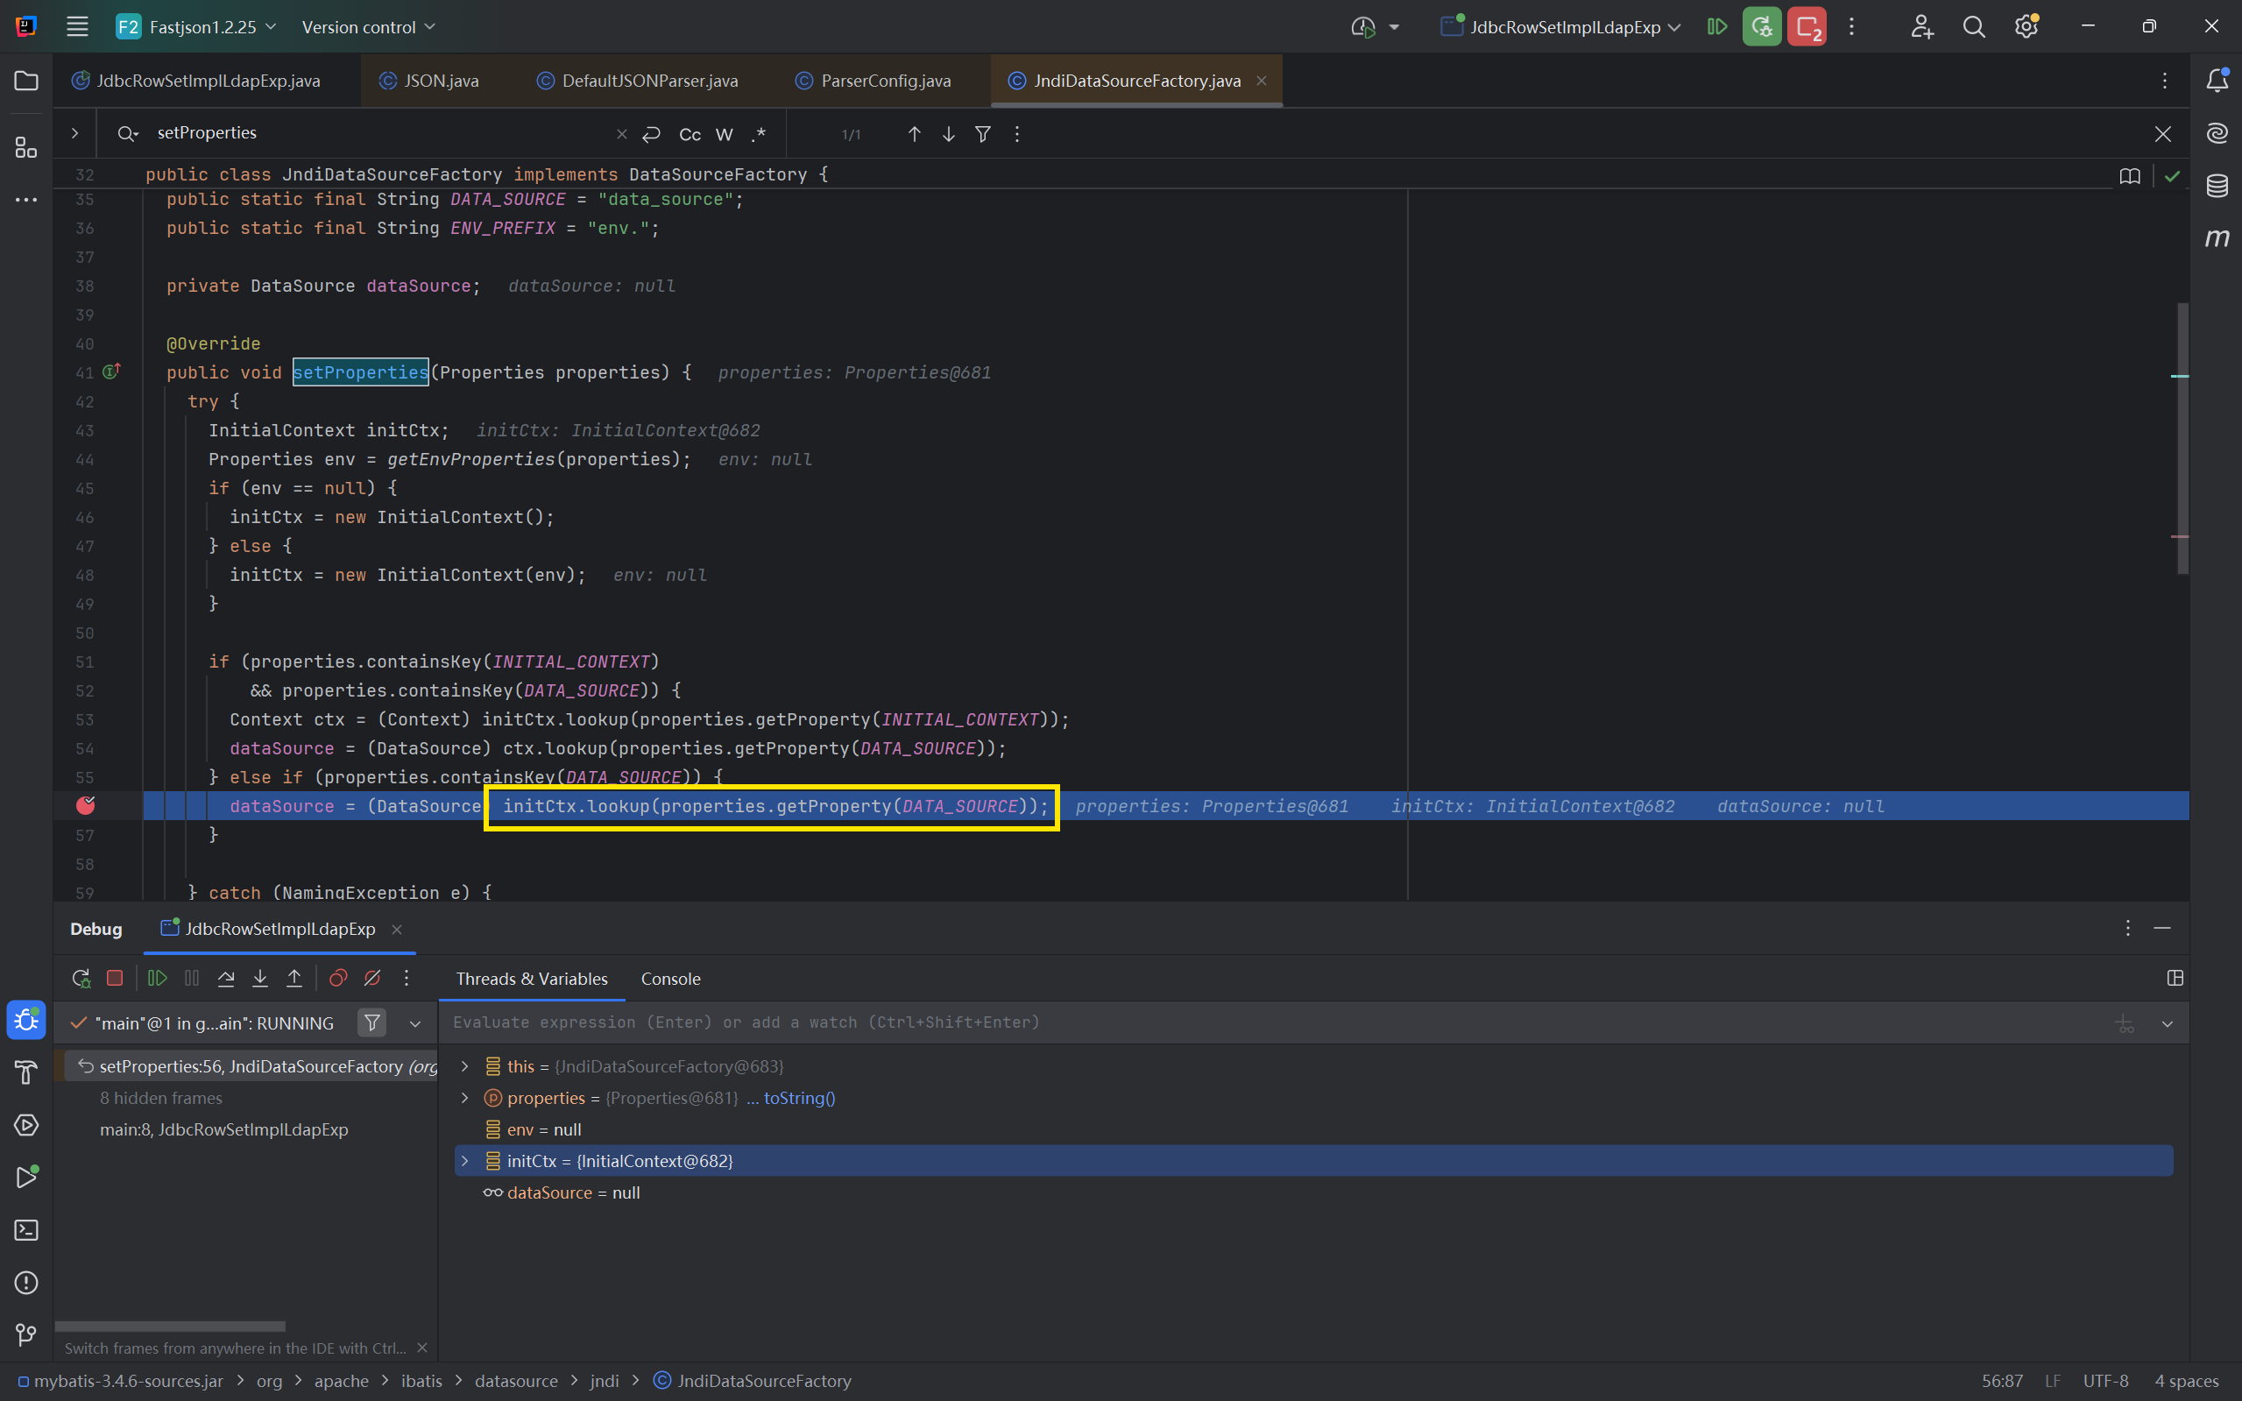Click the toString() link for properties
The height and width of the screenshot is (1401, 2242).
point(800,1098)
